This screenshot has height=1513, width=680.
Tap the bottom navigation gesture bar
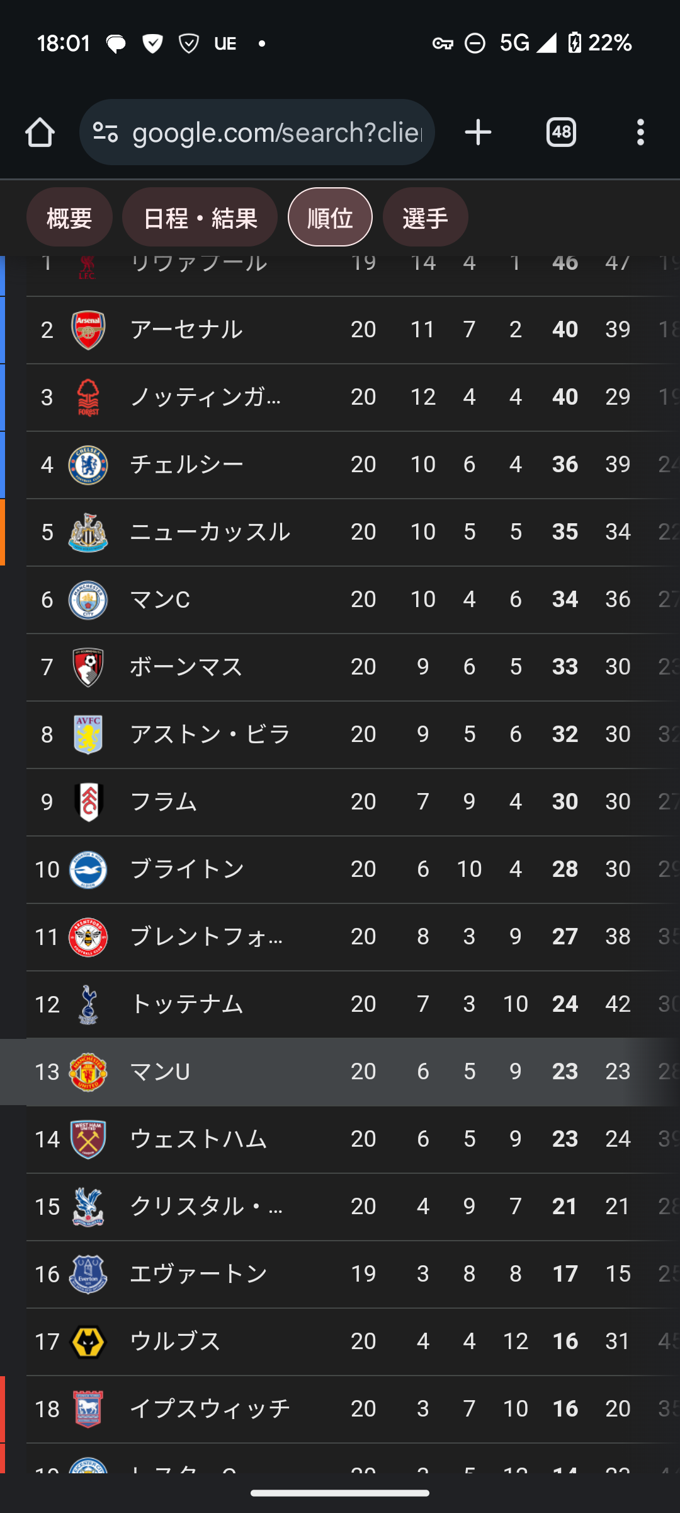[340, 1493]
